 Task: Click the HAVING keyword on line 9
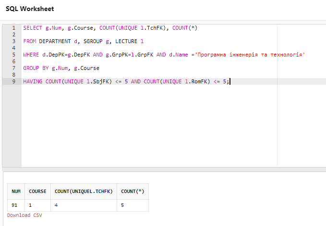33,81
